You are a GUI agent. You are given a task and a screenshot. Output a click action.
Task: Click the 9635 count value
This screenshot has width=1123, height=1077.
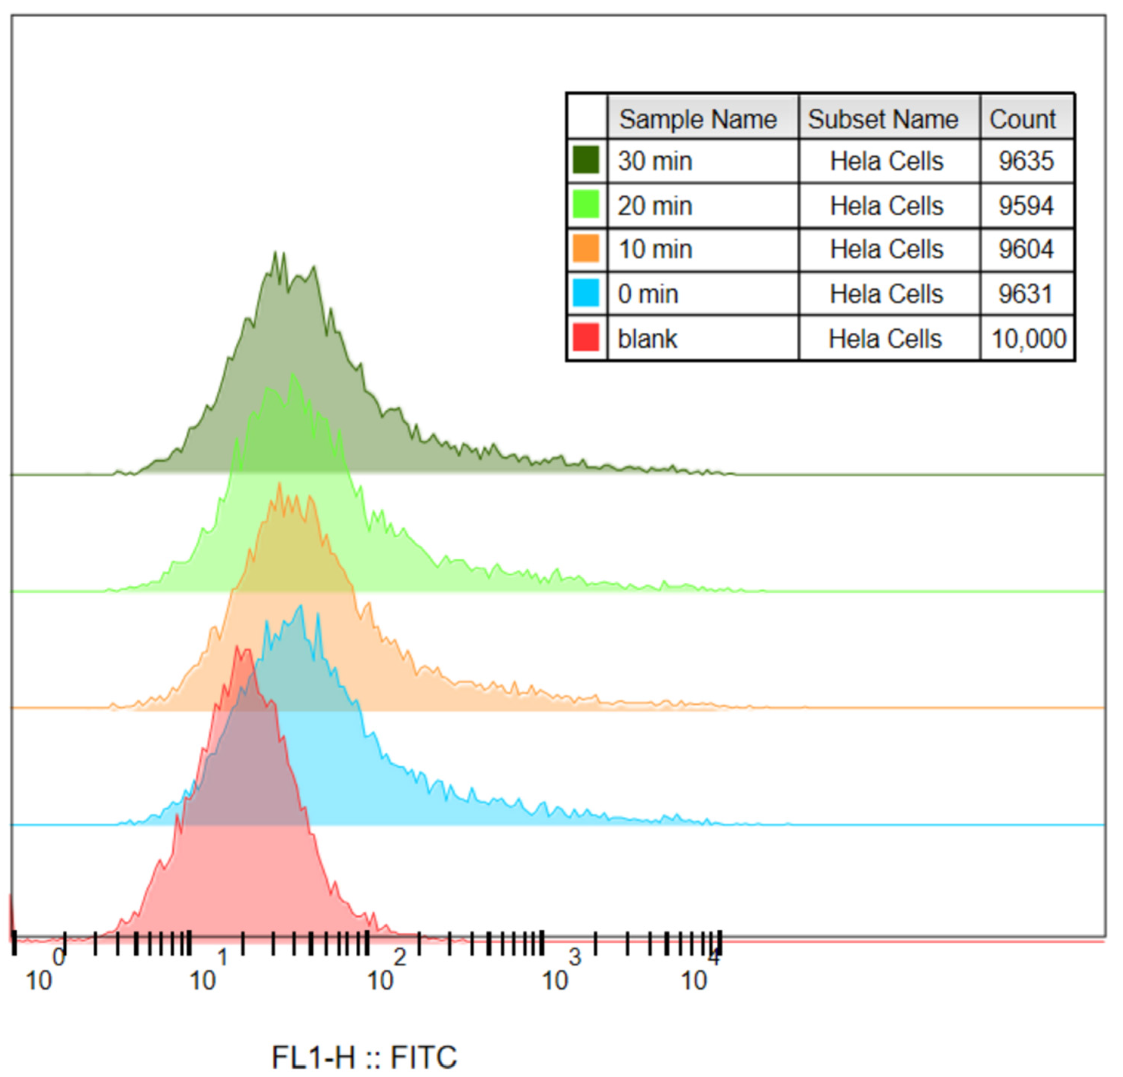1026,161
